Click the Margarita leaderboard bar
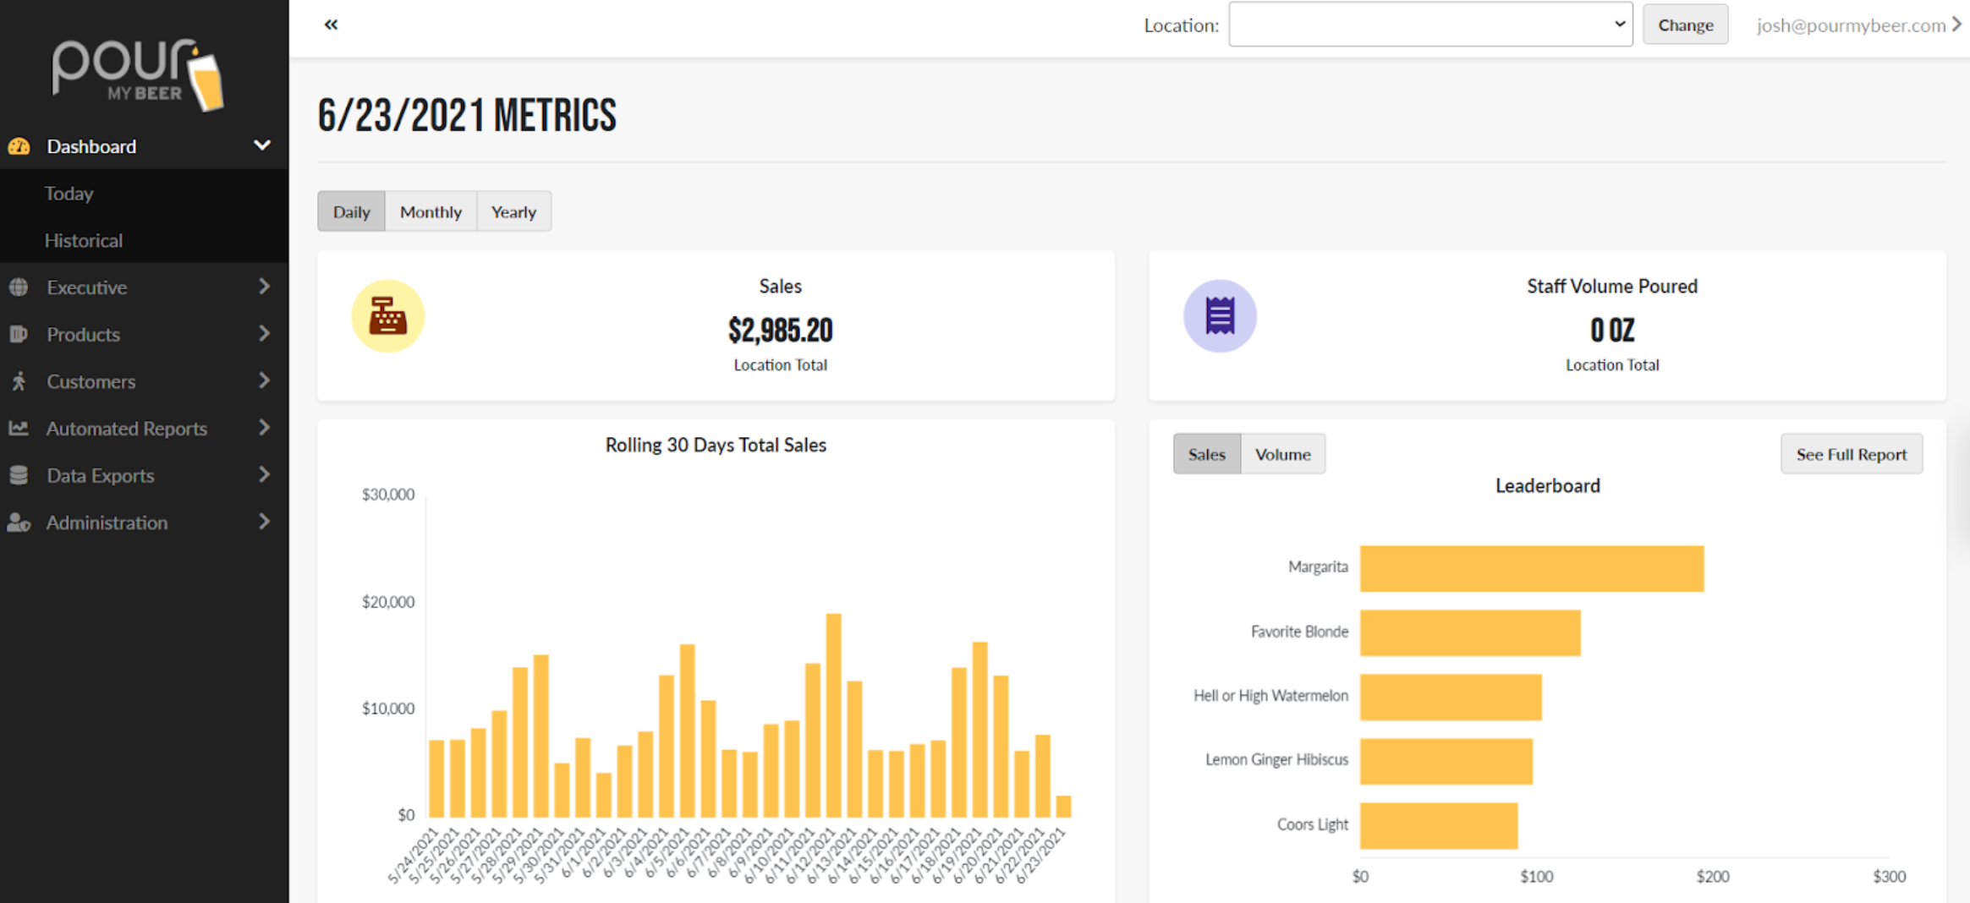Image resolution: width=1970 pixels, height=903 pixels. point(1532,568)
